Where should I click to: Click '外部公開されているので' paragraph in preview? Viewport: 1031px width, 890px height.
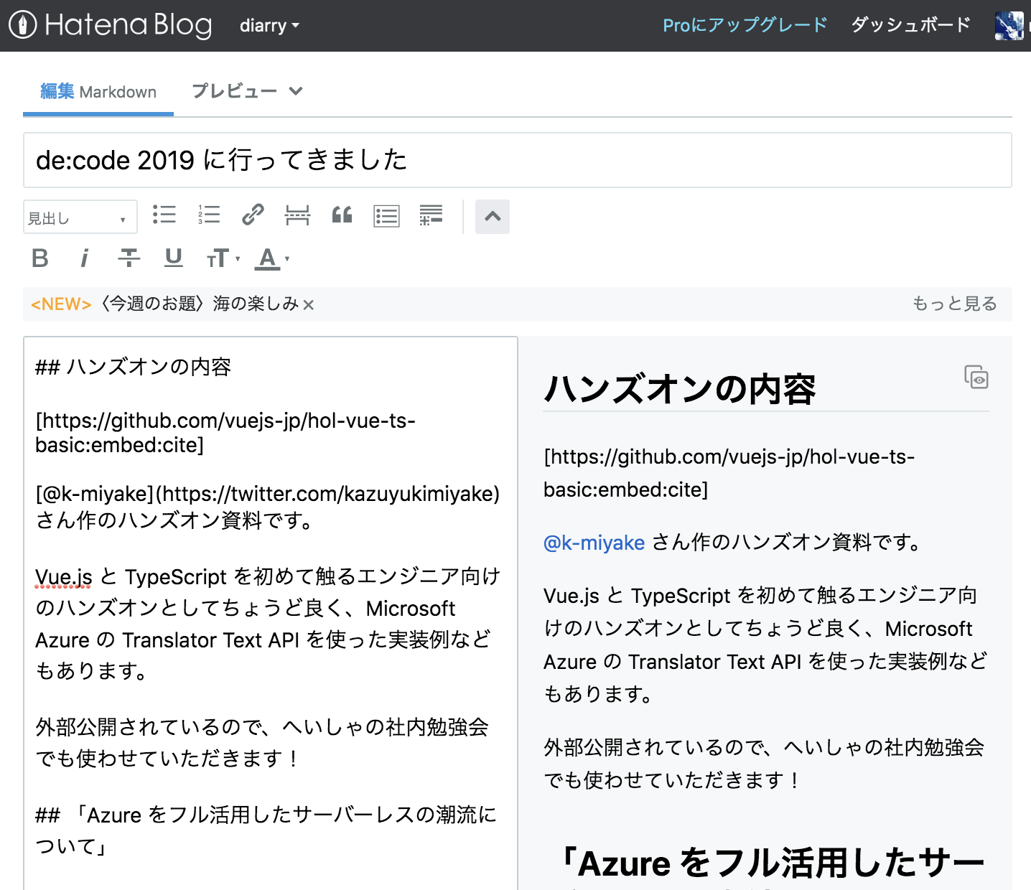coord(763,764)
